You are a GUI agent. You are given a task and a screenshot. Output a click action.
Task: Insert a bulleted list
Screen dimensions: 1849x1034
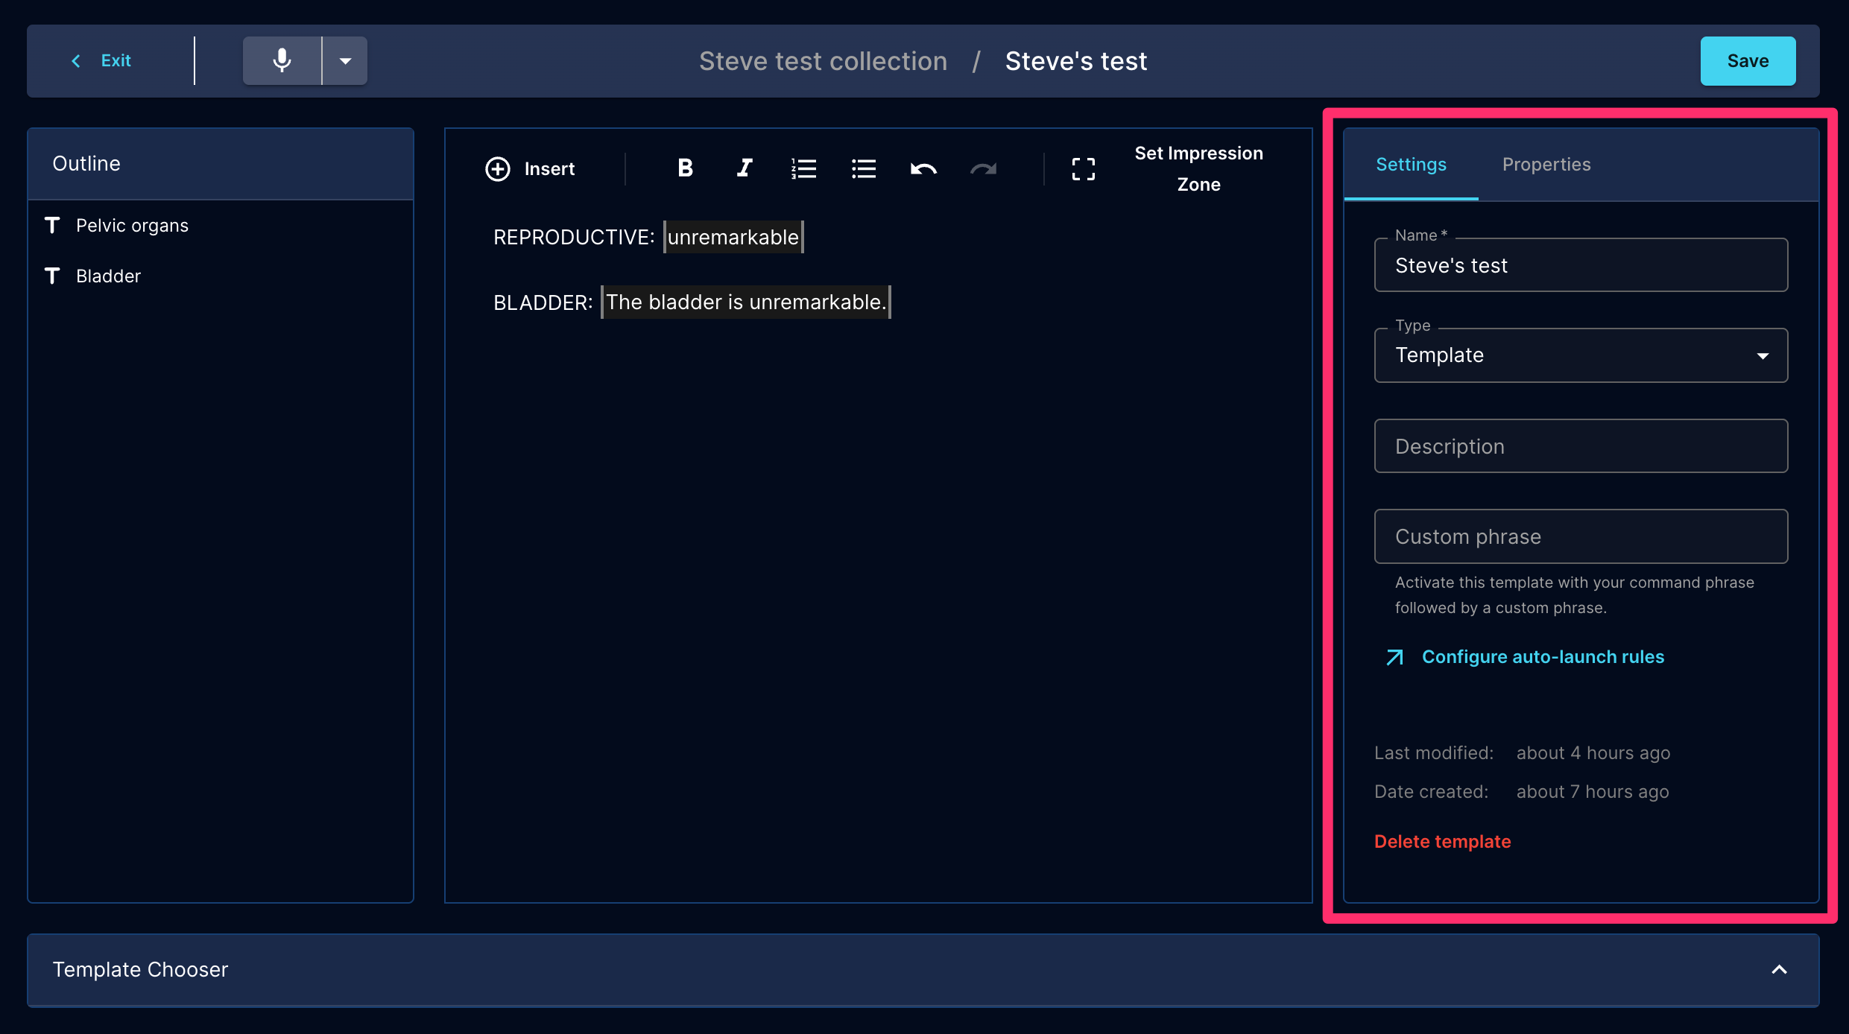pos(863,168)
